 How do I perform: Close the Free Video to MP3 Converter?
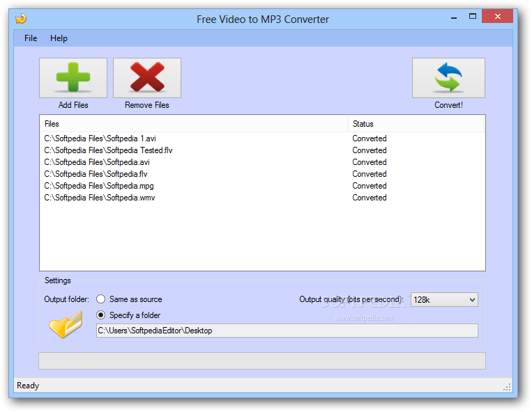pyautogui.click(x=497, y=16)
